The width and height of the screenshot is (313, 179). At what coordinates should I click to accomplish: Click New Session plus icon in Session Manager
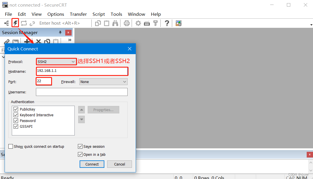pos(27,41)
